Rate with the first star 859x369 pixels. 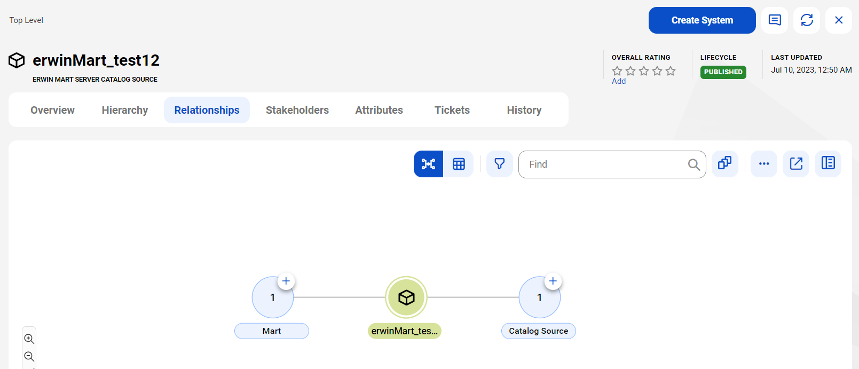pos(617,71)
